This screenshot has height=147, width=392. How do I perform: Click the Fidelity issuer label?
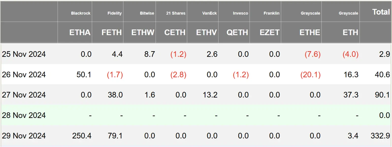(x=115, y=13)
